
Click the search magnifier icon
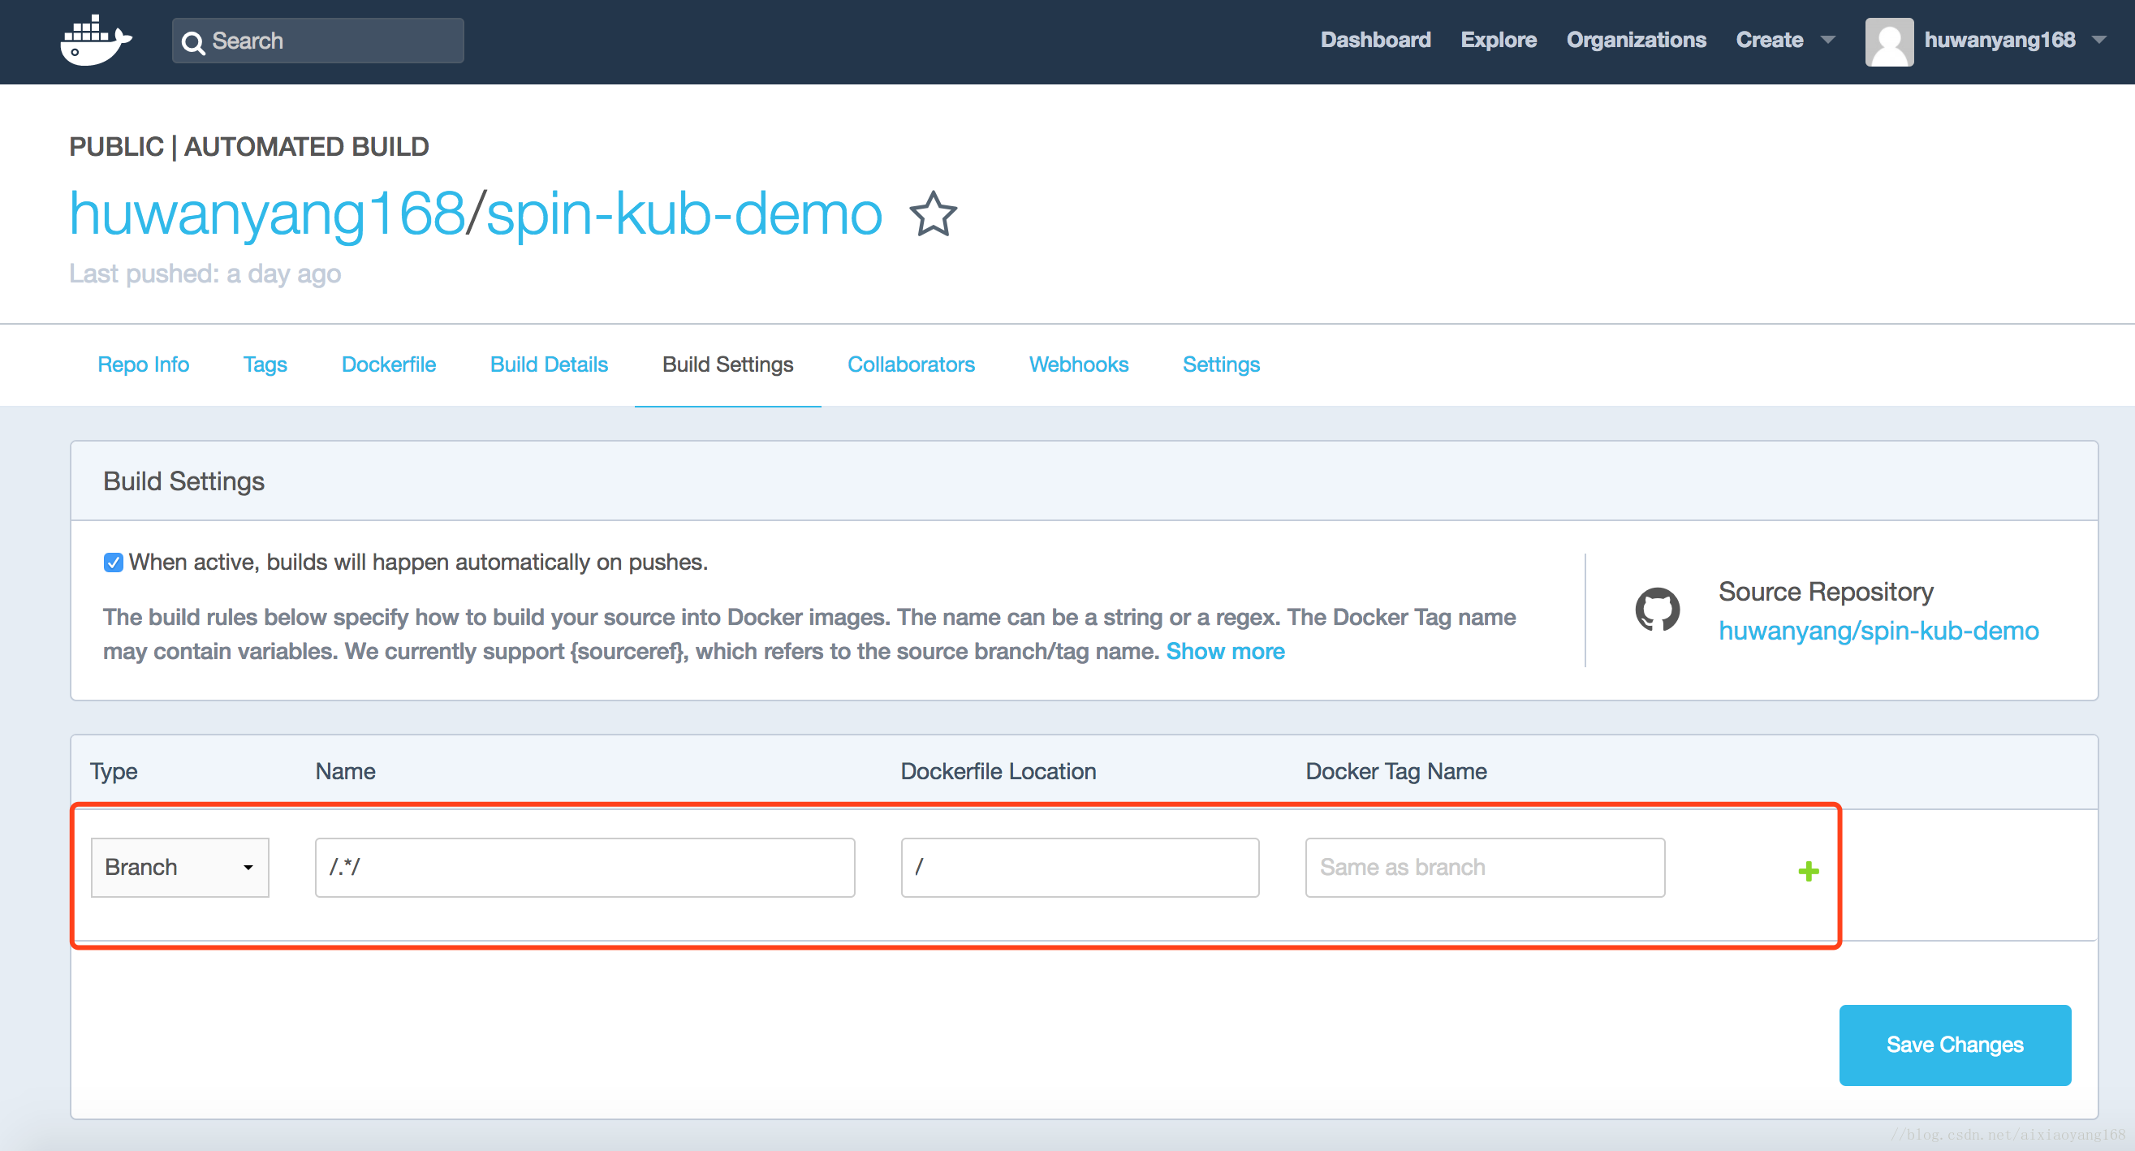coord(193,42)
